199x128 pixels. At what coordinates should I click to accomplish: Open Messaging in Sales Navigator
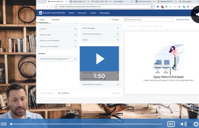click(x=104, y=13)
